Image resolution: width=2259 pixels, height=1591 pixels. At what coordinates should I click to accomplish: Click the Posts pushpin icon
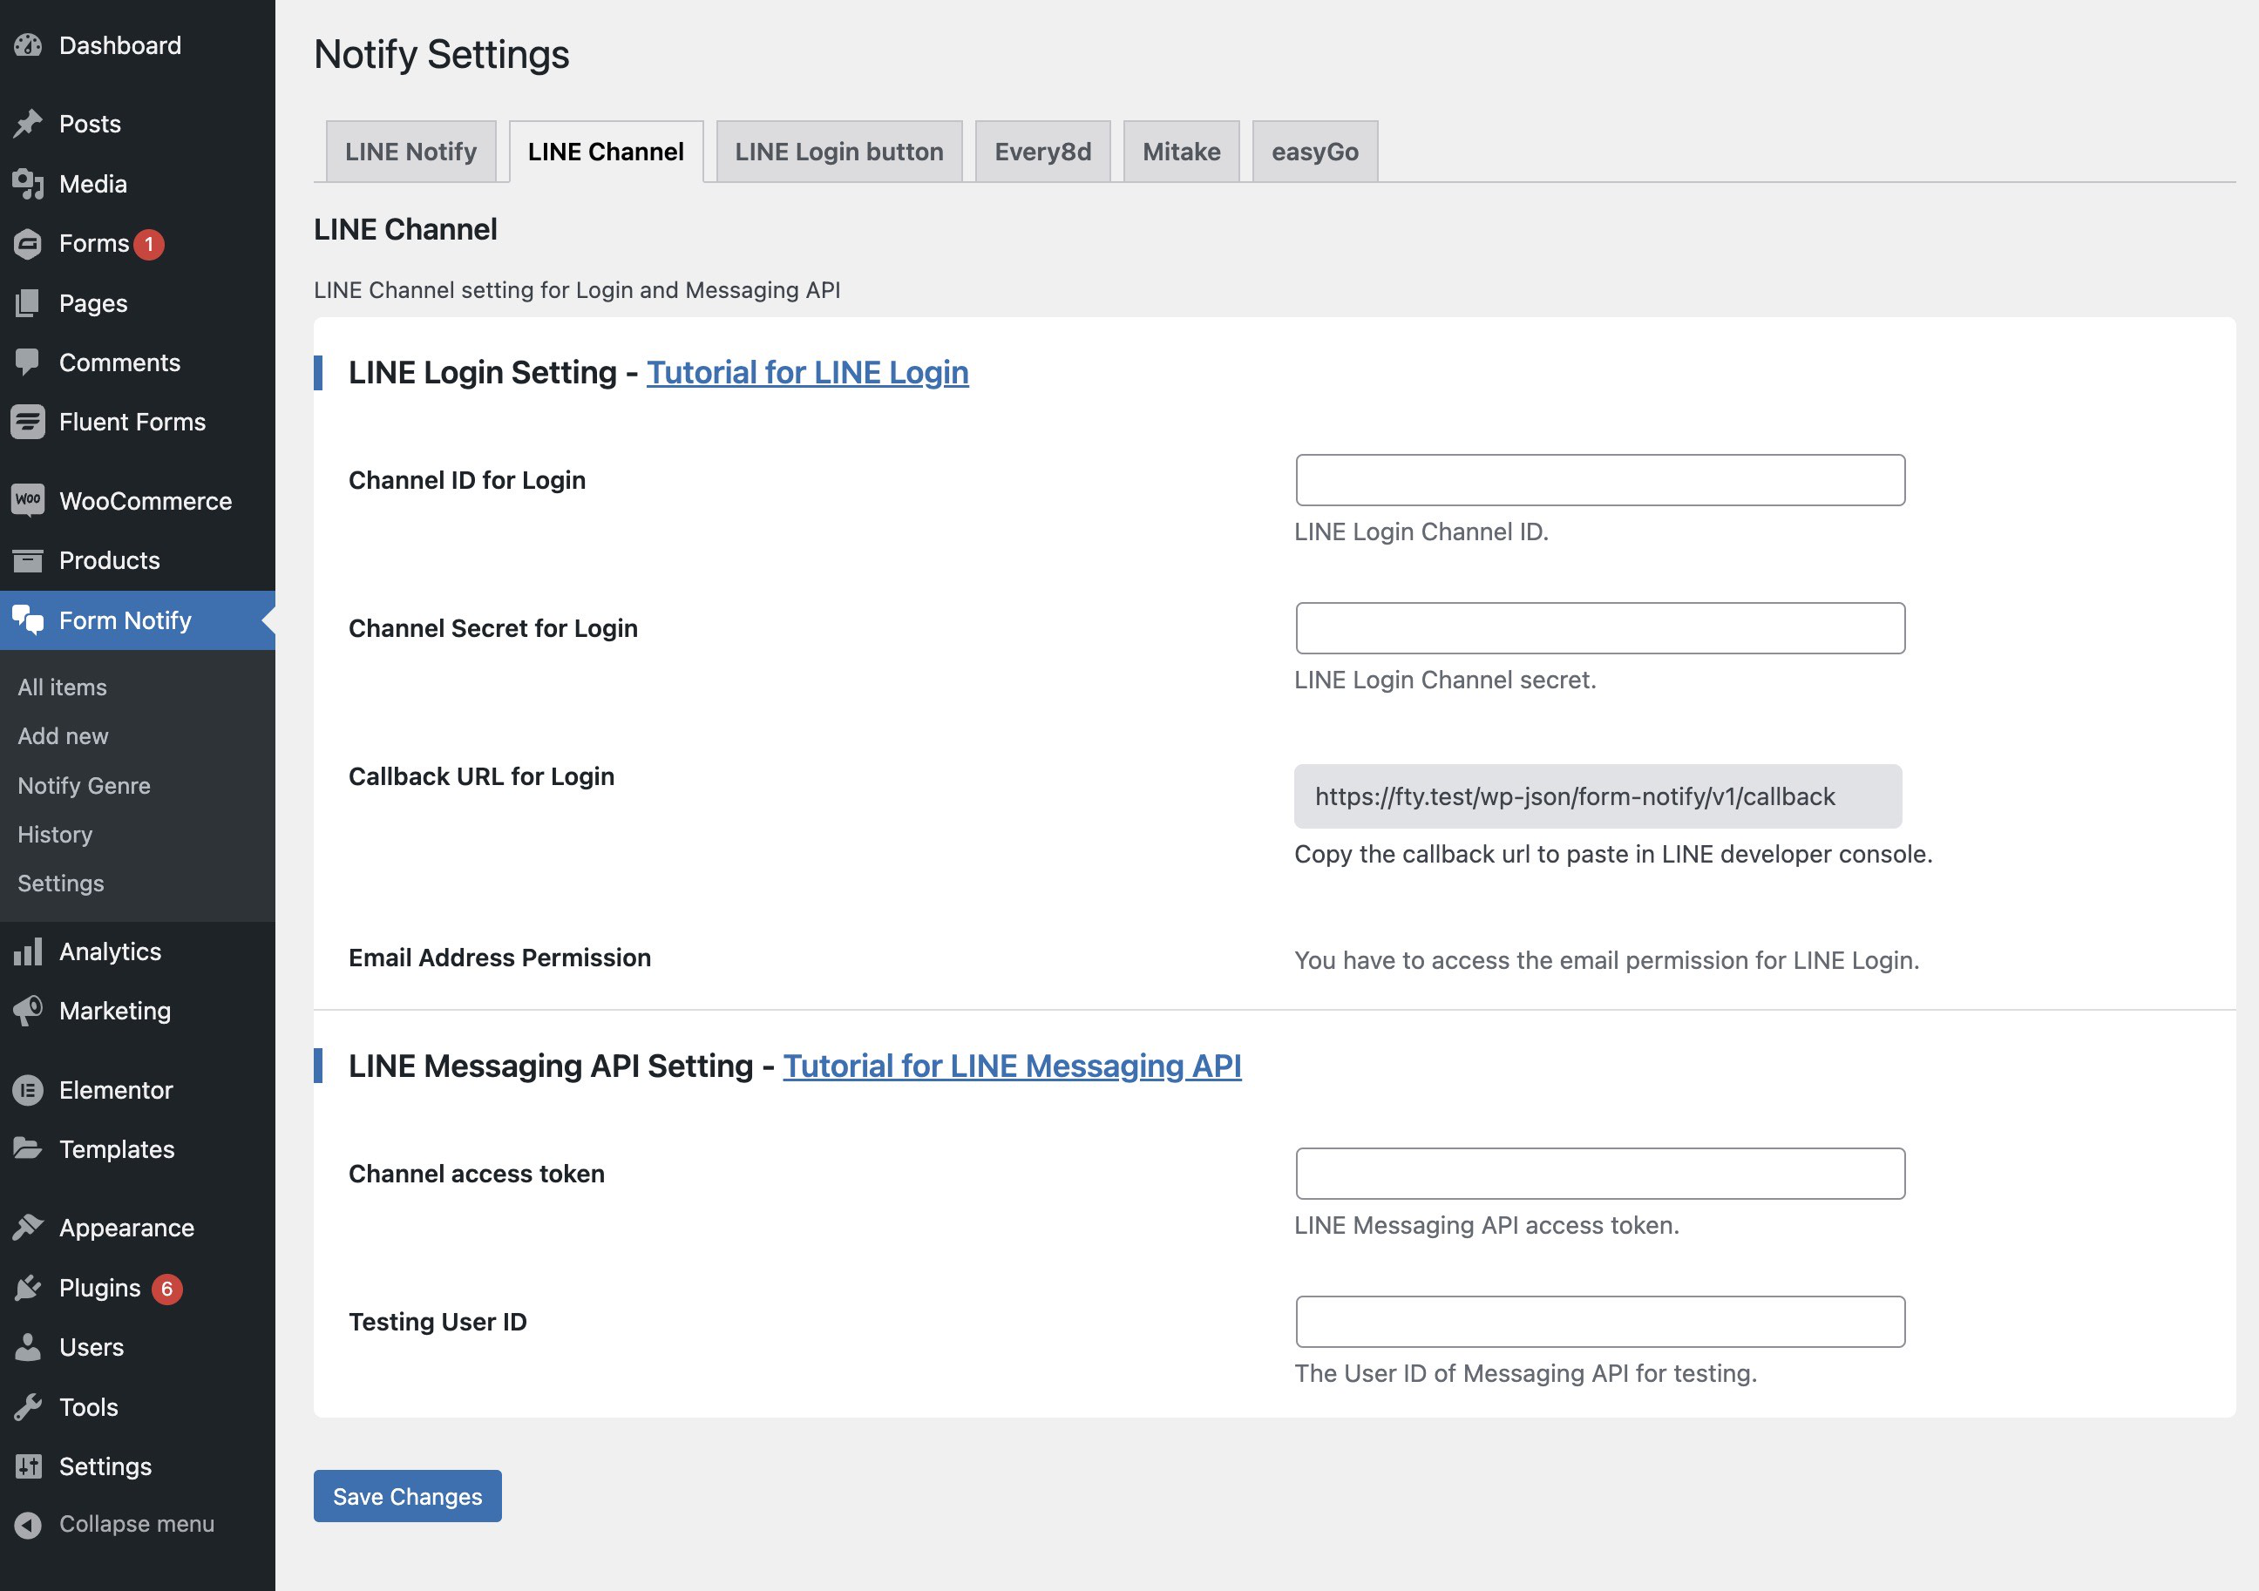(28, 124)
